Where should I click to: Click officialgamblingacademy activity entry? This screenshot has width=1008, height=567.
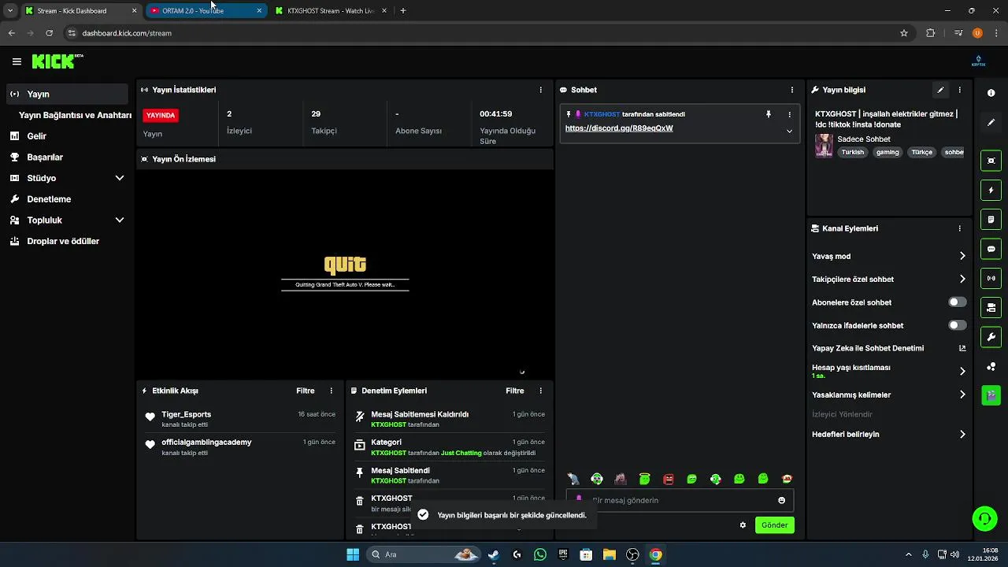tap(240, 447)
